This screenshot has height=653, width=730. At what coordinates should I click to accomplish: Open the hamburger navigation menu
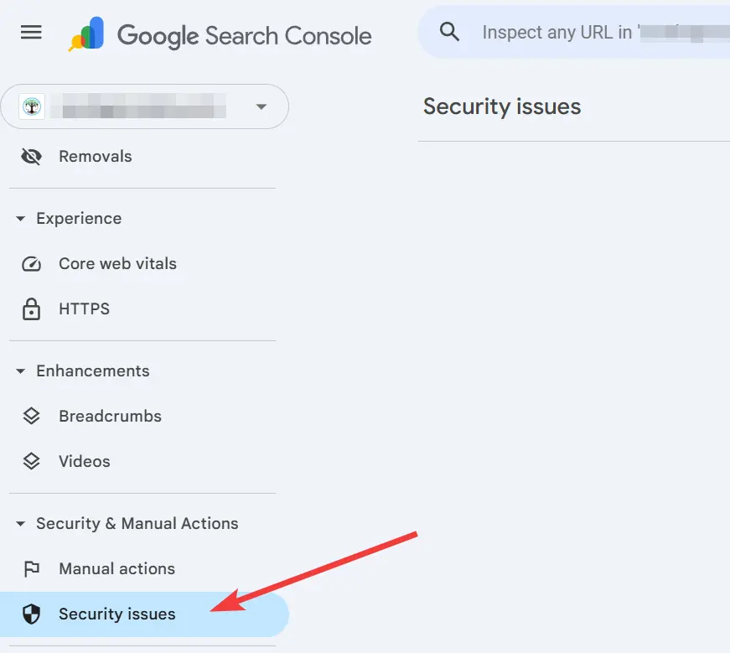pos(31,32)
